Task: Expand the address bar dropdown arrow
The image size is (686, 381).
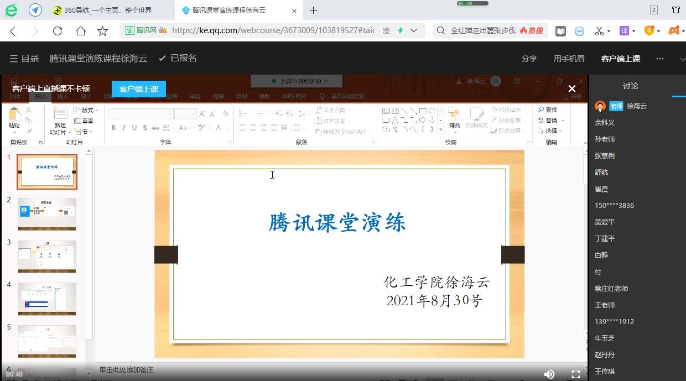Action: tap(413, 31)
